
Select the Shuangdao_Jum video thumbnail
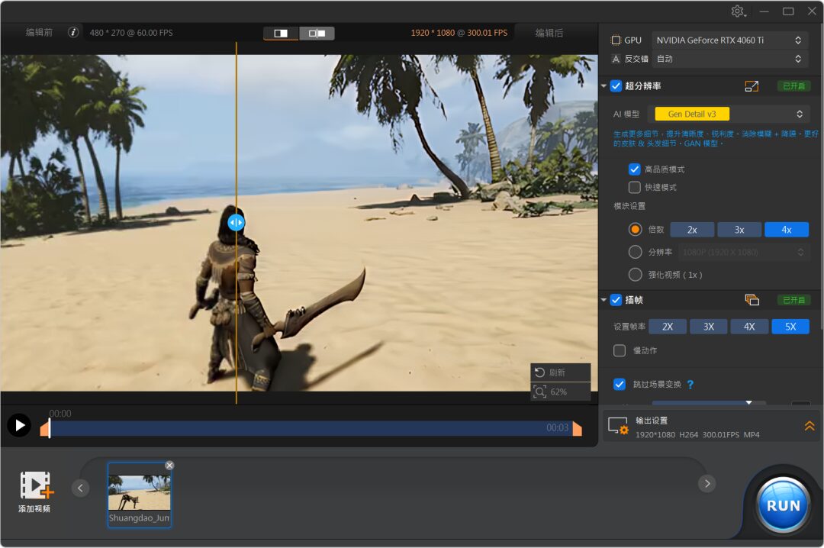coord(140,495)
